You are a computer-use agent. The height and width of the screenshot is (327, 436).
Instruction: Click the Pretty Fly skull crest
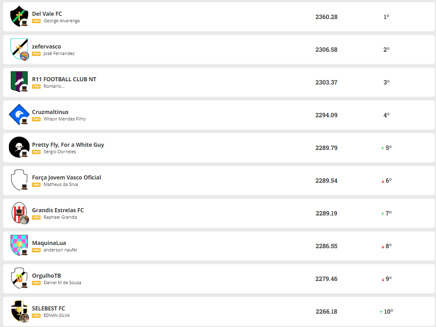tap(19, 148)
